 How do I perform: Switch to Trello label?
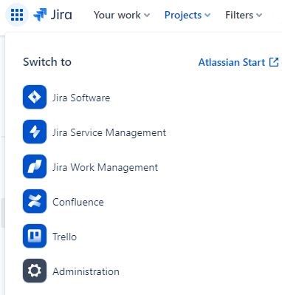pos(64,237)
